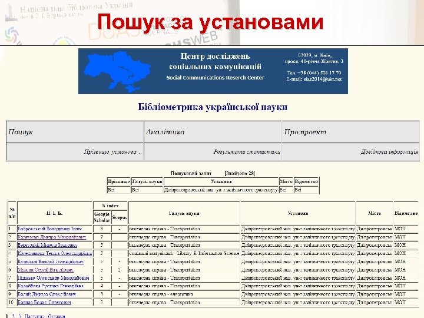
Task: Click the 'Знайдено 28' results count
Action: click(240, 173)
